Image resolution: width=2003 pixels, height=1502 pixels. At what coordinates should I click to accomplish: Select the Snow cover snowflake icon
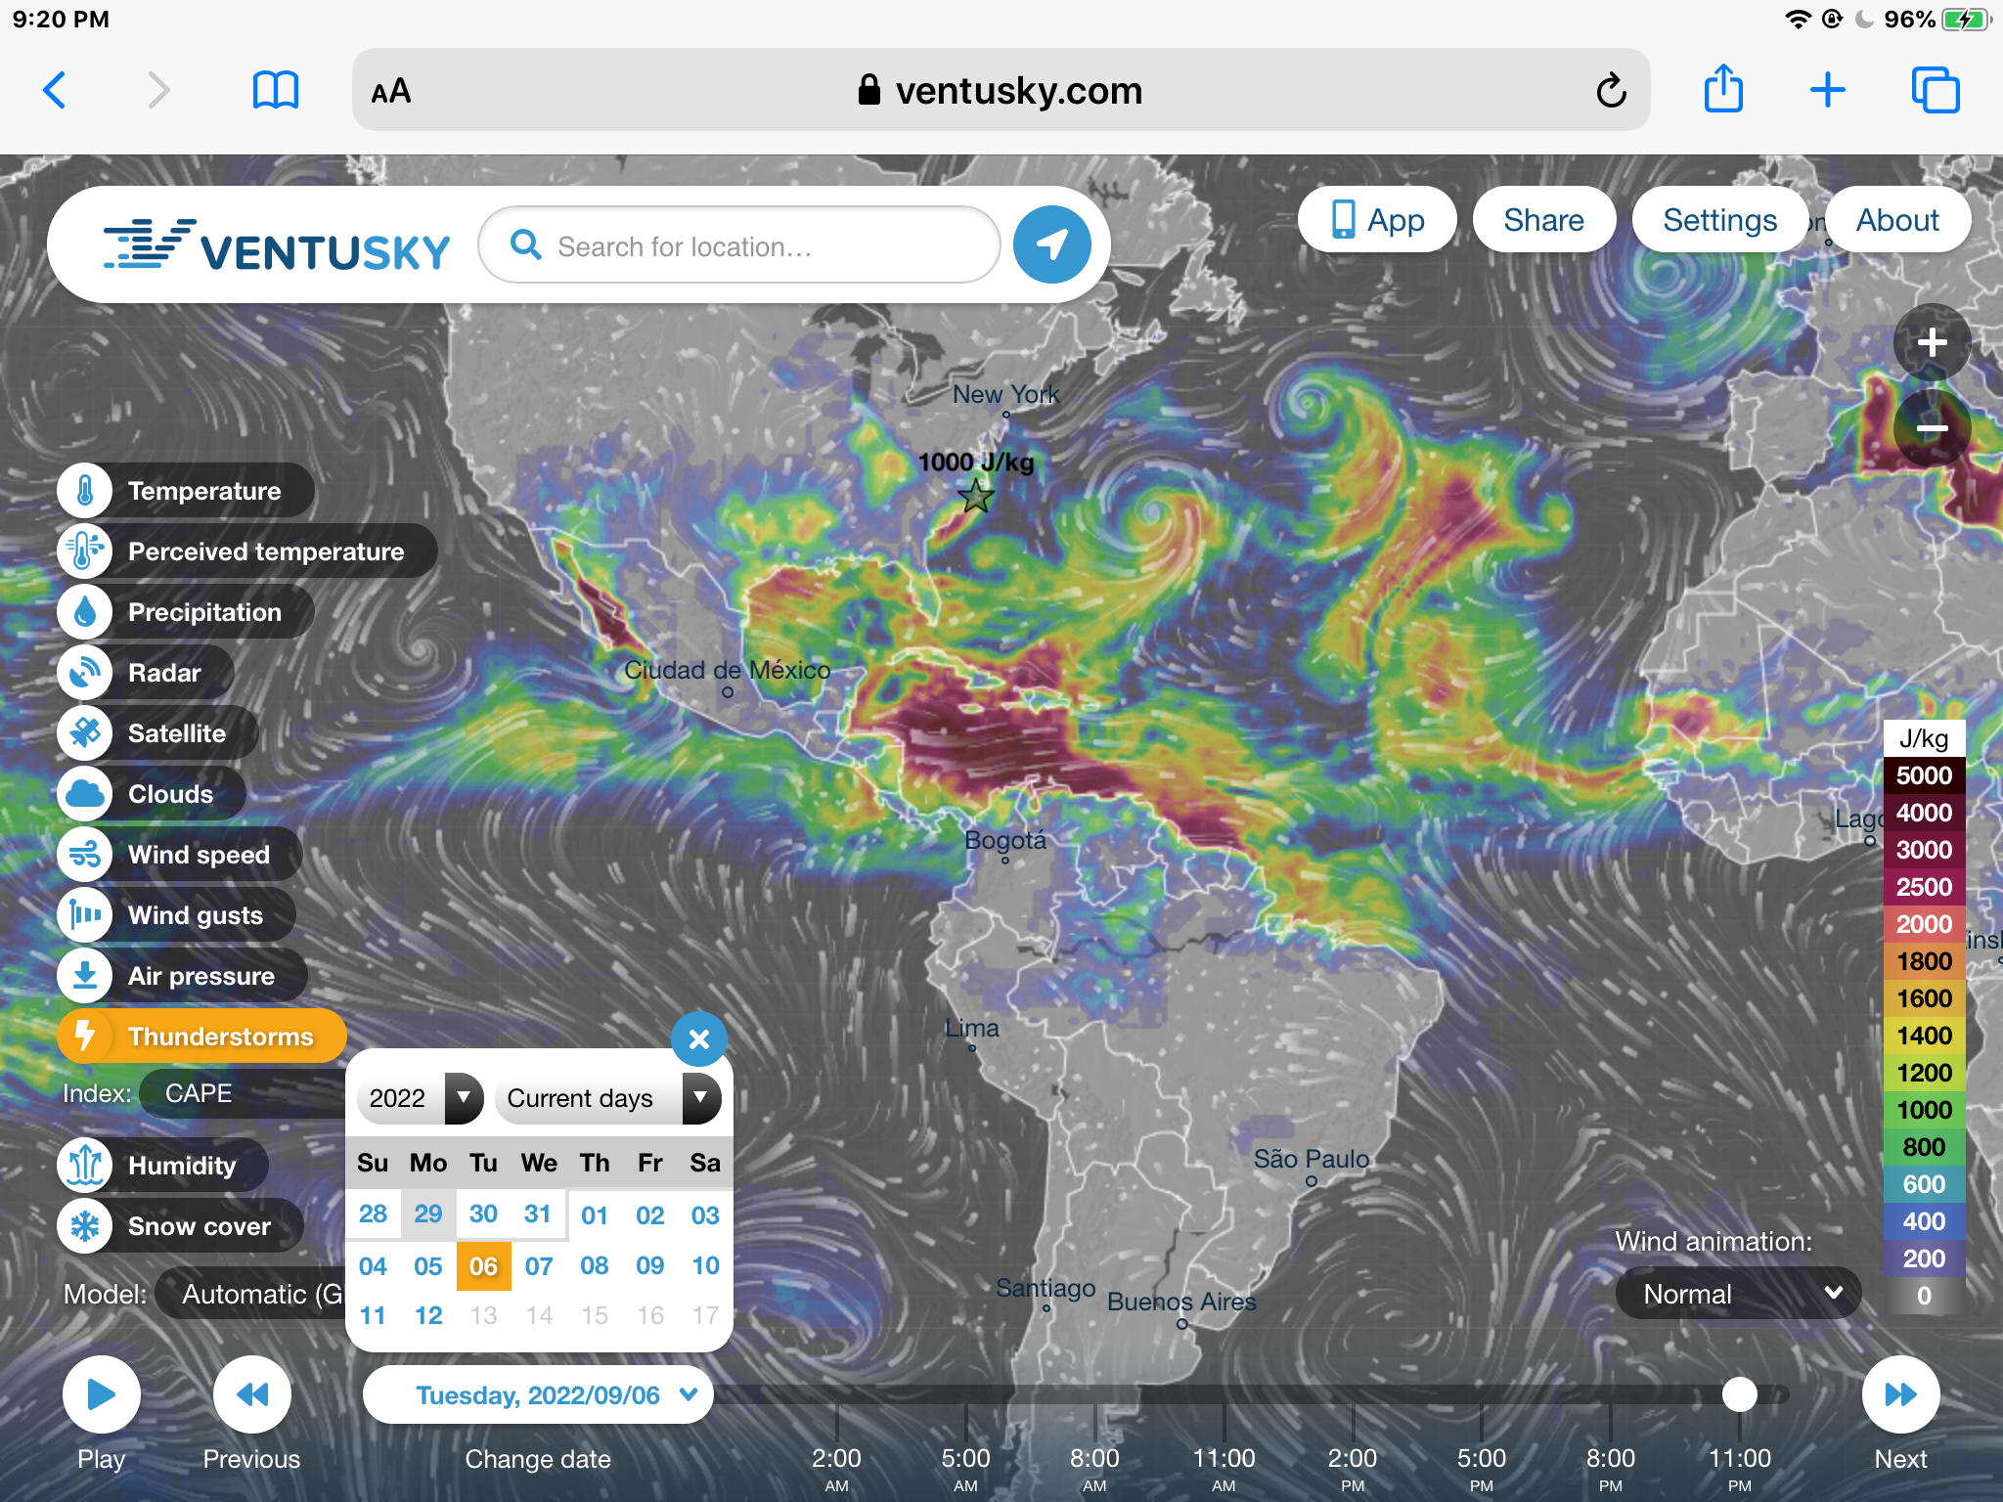coord(85,1226)
